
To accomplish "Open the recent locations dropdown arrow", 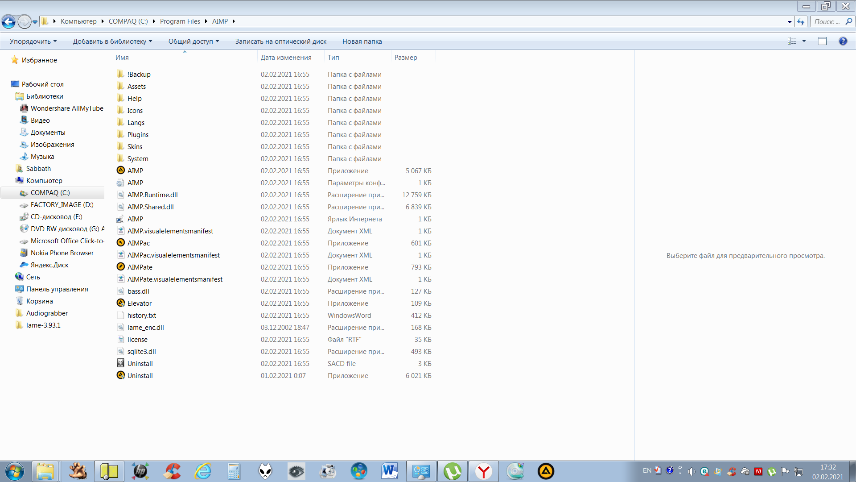I will 35,21.
